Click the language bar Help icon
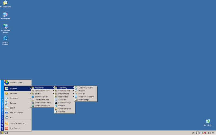 pyautogui.click(x=193, y=133)
